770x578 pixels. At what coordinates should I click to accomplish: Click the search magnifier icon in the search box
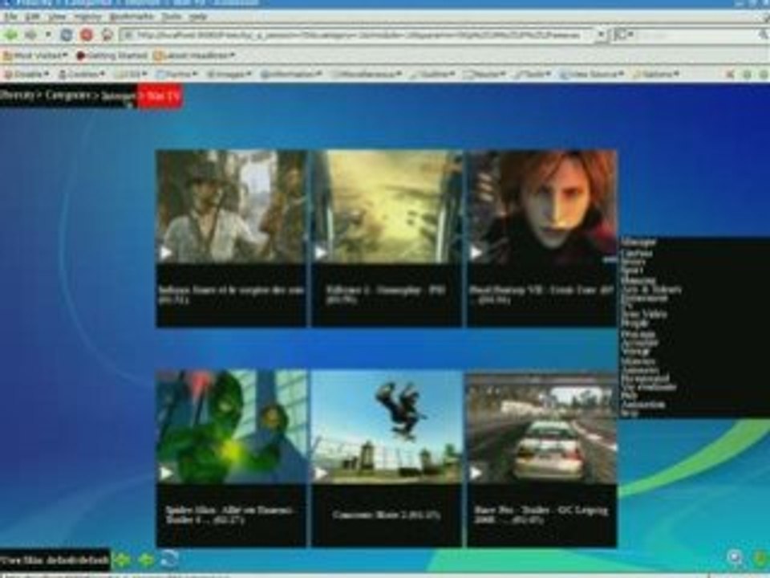(x=764, y=35)
